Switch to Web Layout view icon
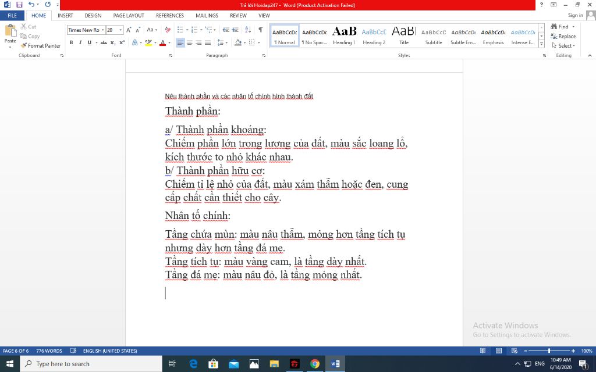Screen dimensions: 596x372 [515, 350]
